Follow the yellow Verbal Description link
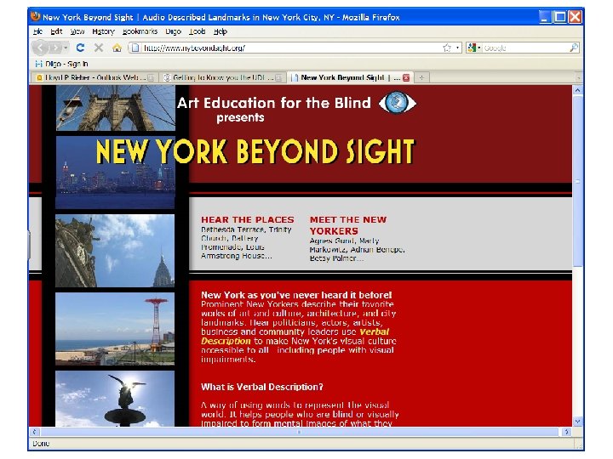The height and width of the screenshot is (459, 613). tap(295, 336)
